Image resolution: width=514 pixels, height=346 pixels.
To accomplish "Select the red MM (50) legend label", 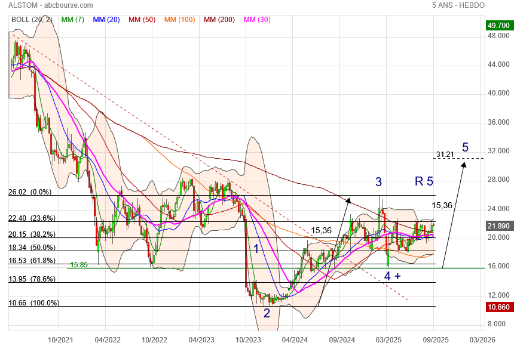I will point(142,20).
